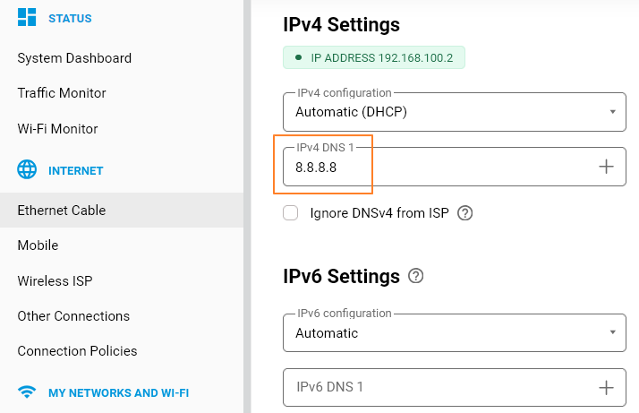Viewport: 639px width, 413px height.
Task: Add another IPv4 DNS server with plus
Action: (x=606, y=167)
